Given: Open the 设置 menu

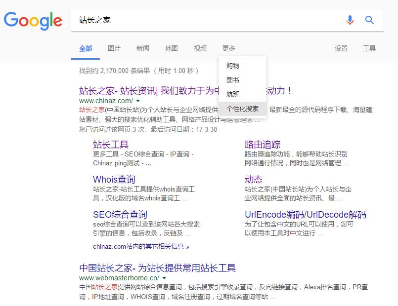Looking at the screenshot, I should (341, 48).
